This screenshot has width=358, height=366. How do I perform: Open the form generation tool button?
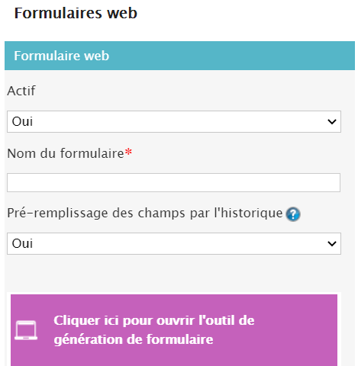tap(174, 330)
